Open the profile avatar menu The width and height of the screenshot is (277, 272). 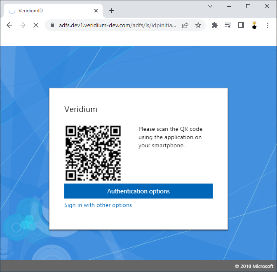[254, 25]
